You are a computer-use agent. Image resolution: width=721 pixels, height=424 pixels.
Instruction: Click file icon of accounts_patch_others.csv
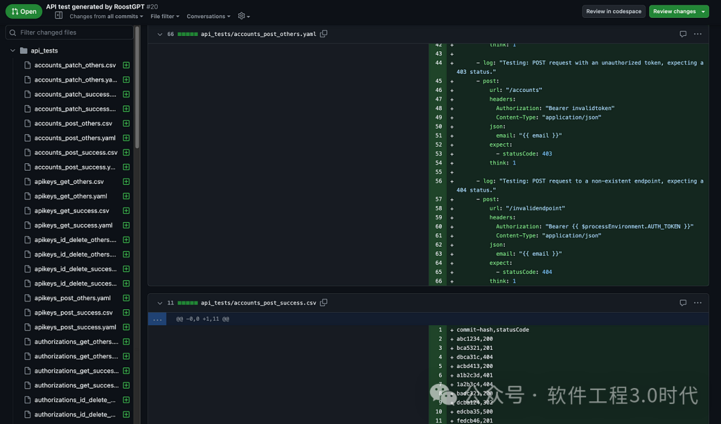pyautogui.click(x=27, y=65)
